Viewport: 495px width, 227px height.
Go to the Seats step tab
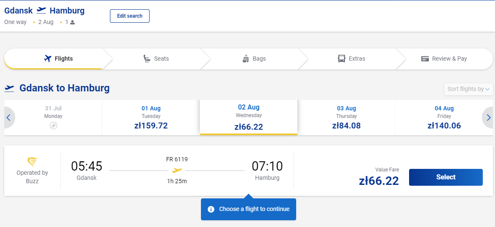click(156, 59)
